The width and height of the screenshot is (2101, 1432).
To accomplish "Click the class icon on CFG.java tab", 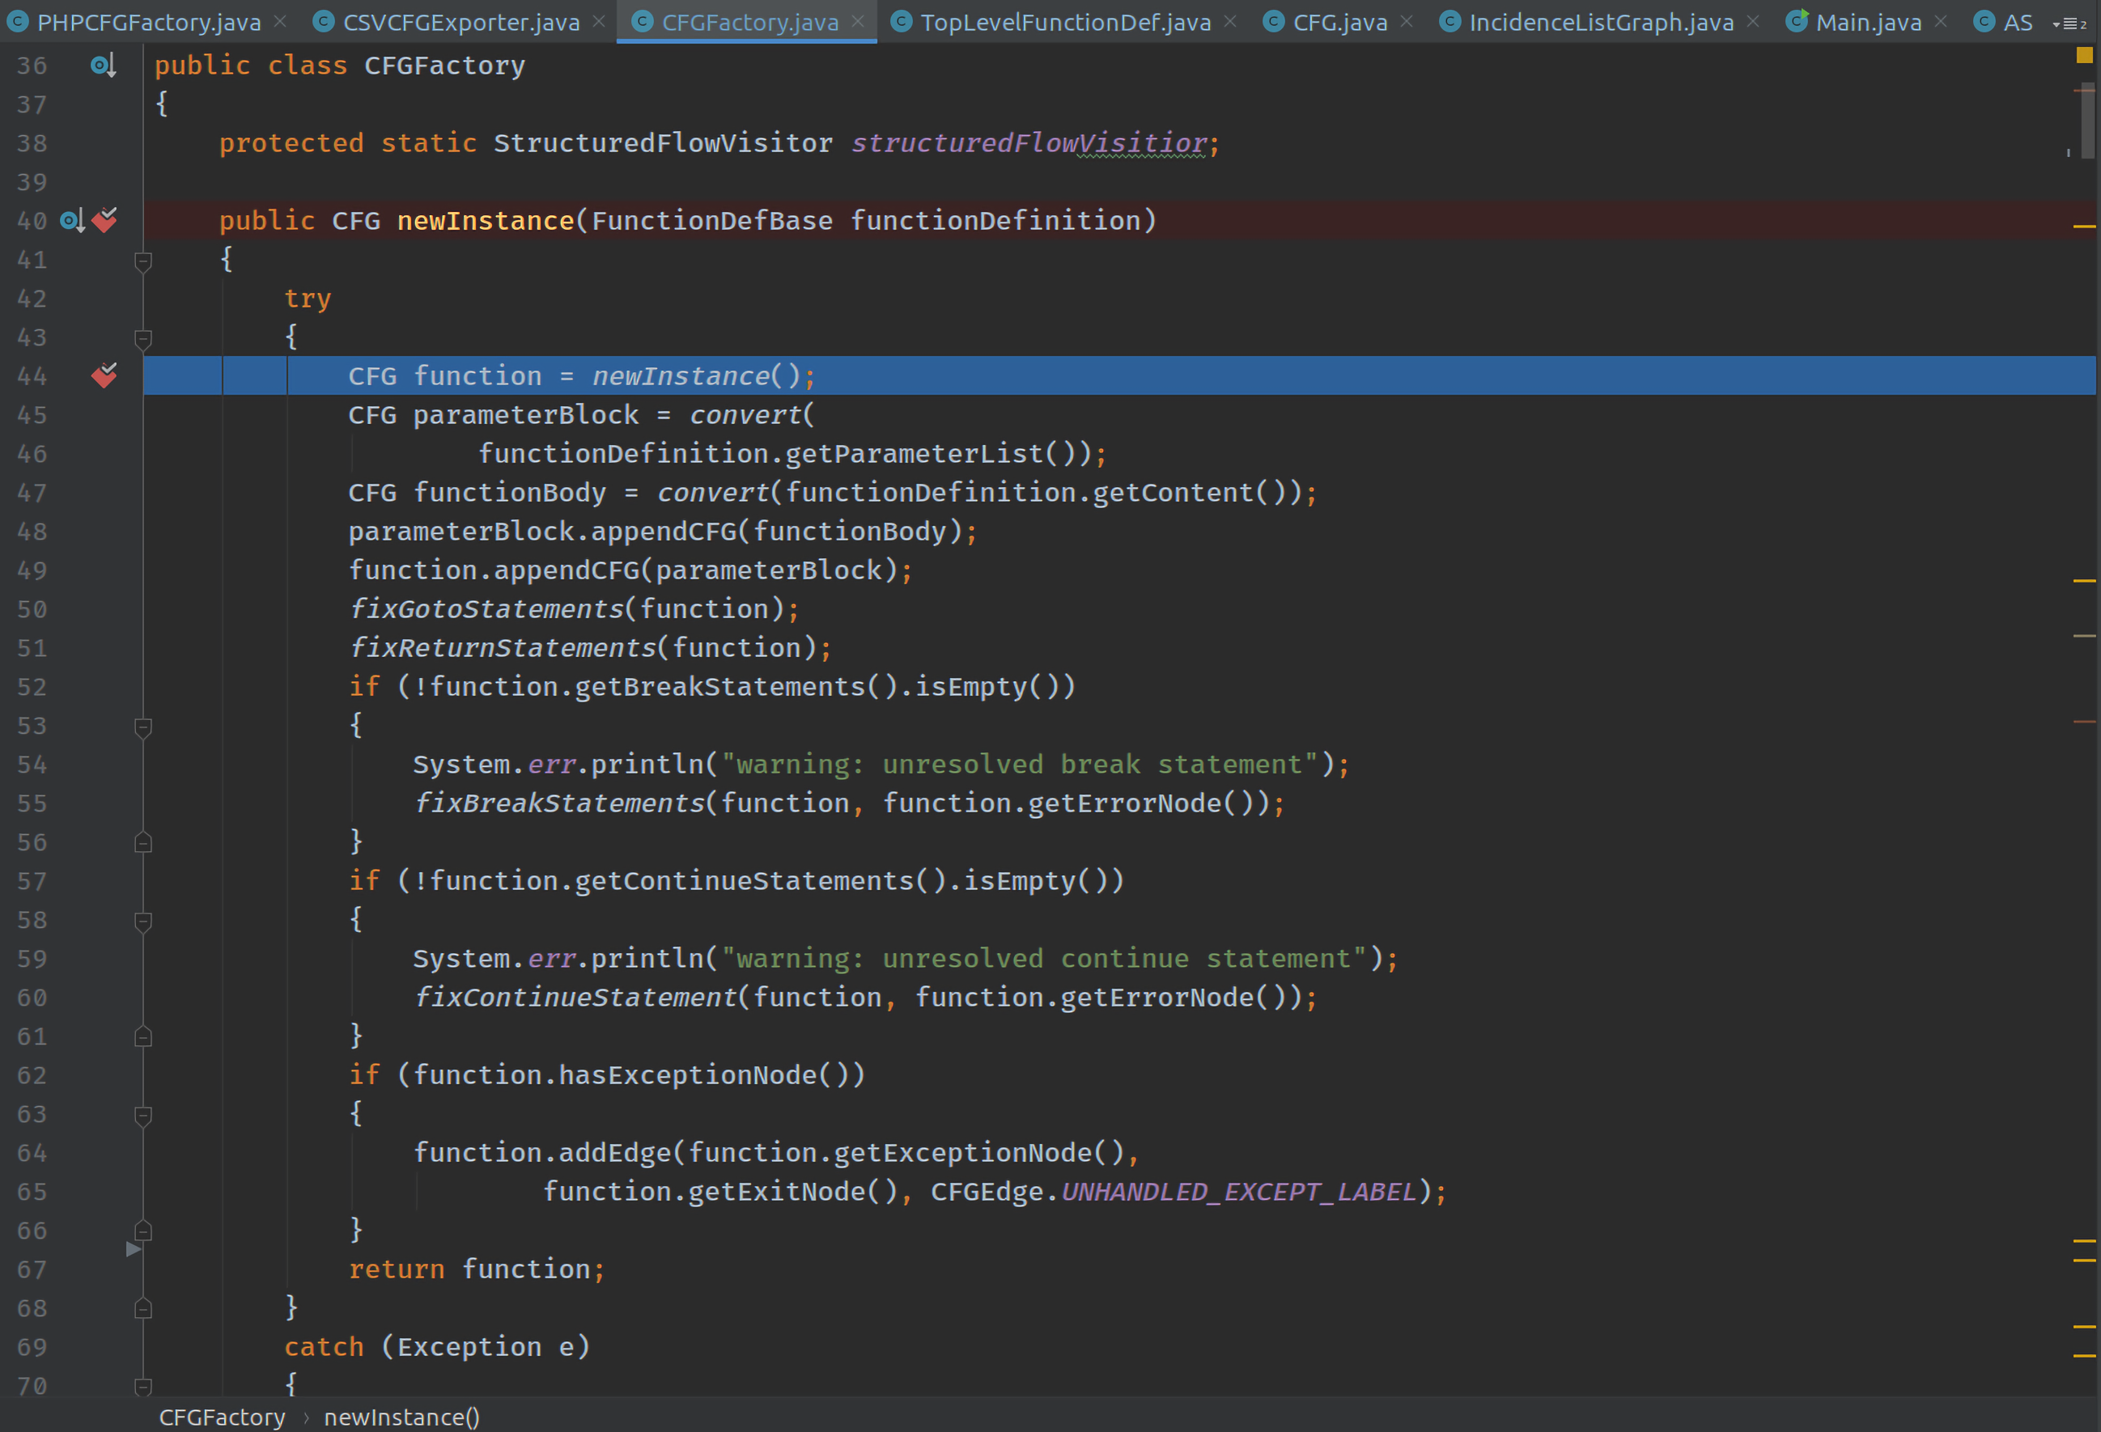I will click(x=1273, y=22).
